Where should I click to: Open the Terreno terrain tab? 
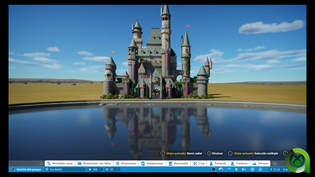[260, 163]
